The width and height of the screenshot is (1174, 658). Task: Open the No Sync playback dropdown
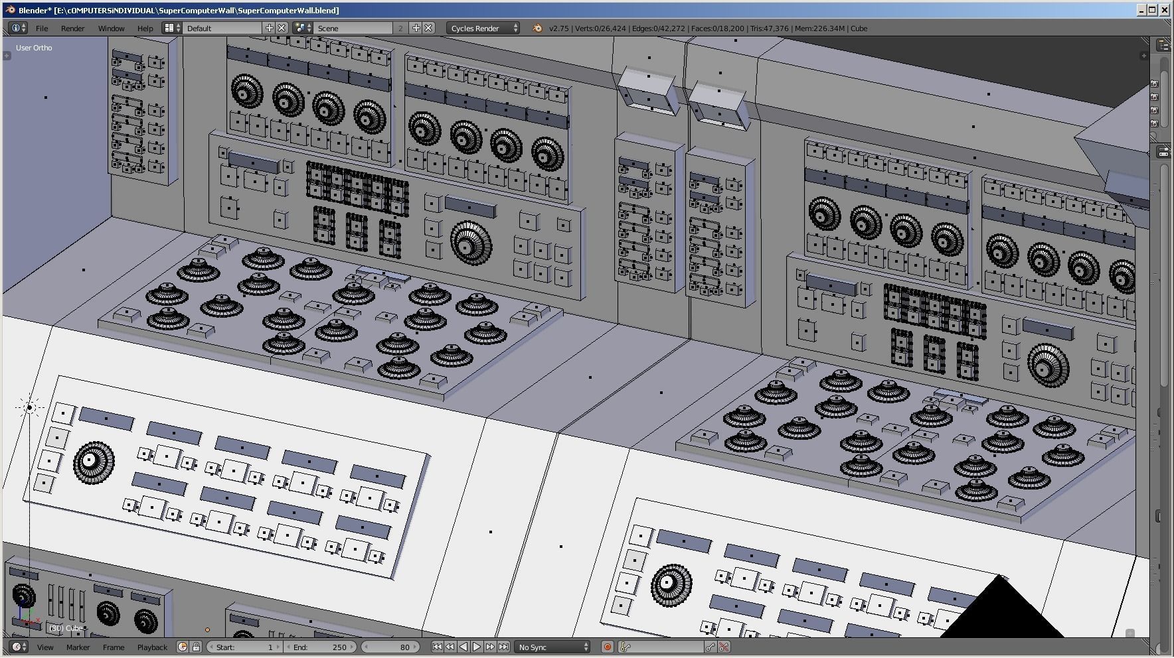[x=553, y=647]
